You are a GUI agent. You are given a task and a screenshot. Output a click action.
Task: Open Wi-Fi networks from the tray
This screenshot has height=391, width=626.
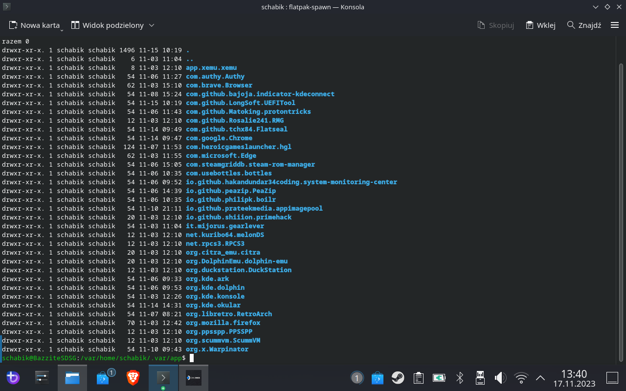[x=521, y=378]
